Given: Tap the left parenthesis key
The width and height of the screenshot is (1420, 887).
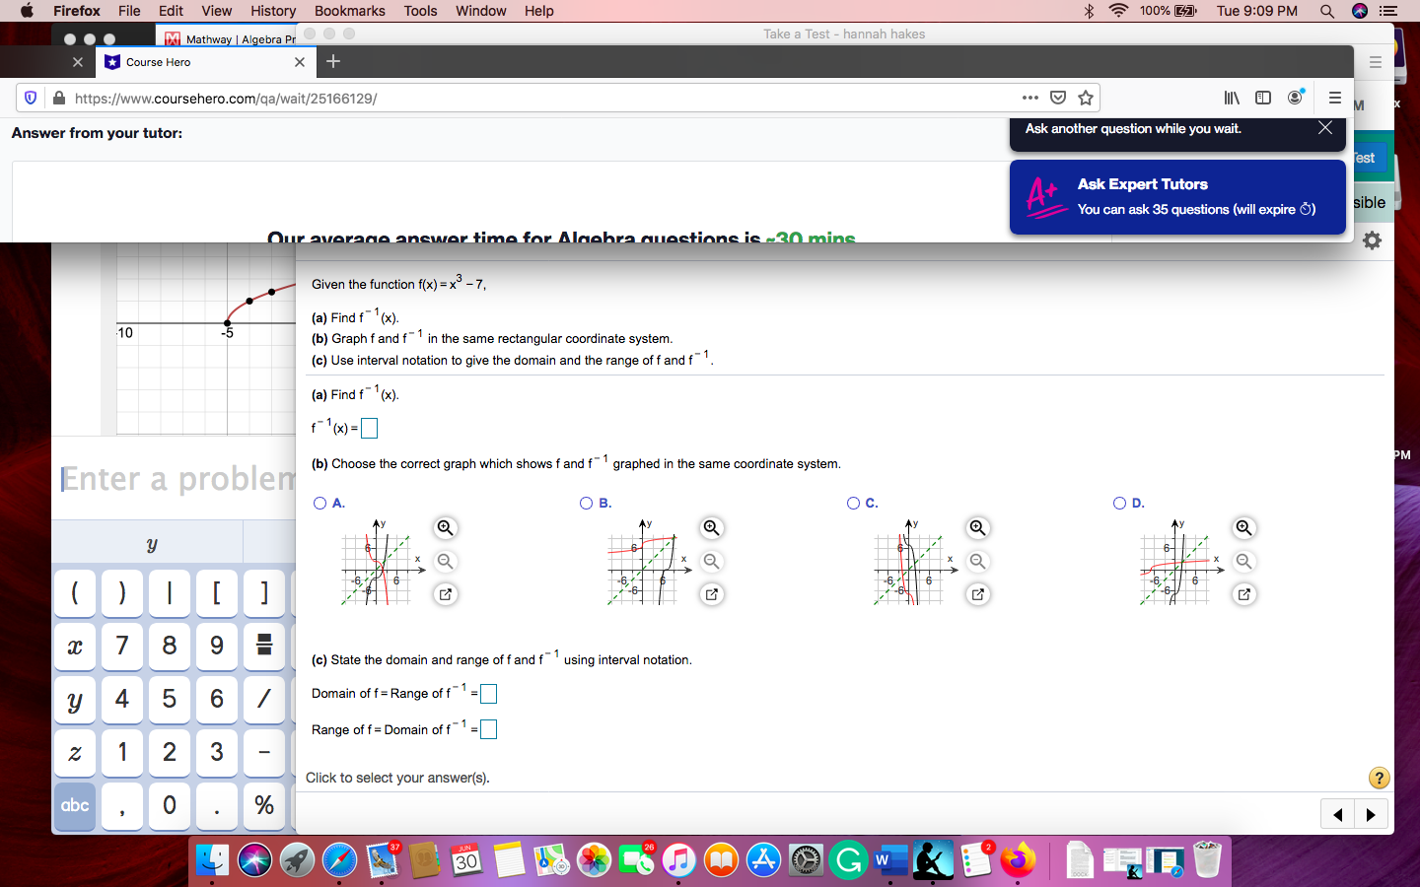Looking at the screenshot, I should [x=75, y=592].
